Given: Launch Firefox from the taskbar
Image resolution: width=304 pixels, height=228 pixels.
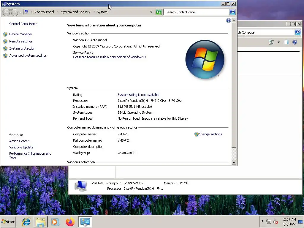Looking at the screenshot, I should pos(70,221).
